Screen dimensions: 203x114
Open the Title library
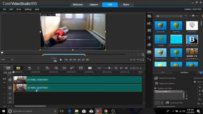coord(149,38)
